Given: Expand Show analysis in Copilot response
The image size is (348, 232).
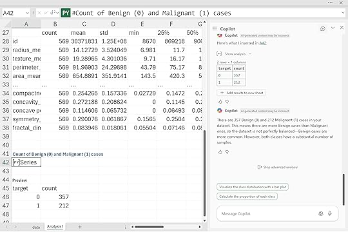Looking at the screenshot, I should 238,53.
